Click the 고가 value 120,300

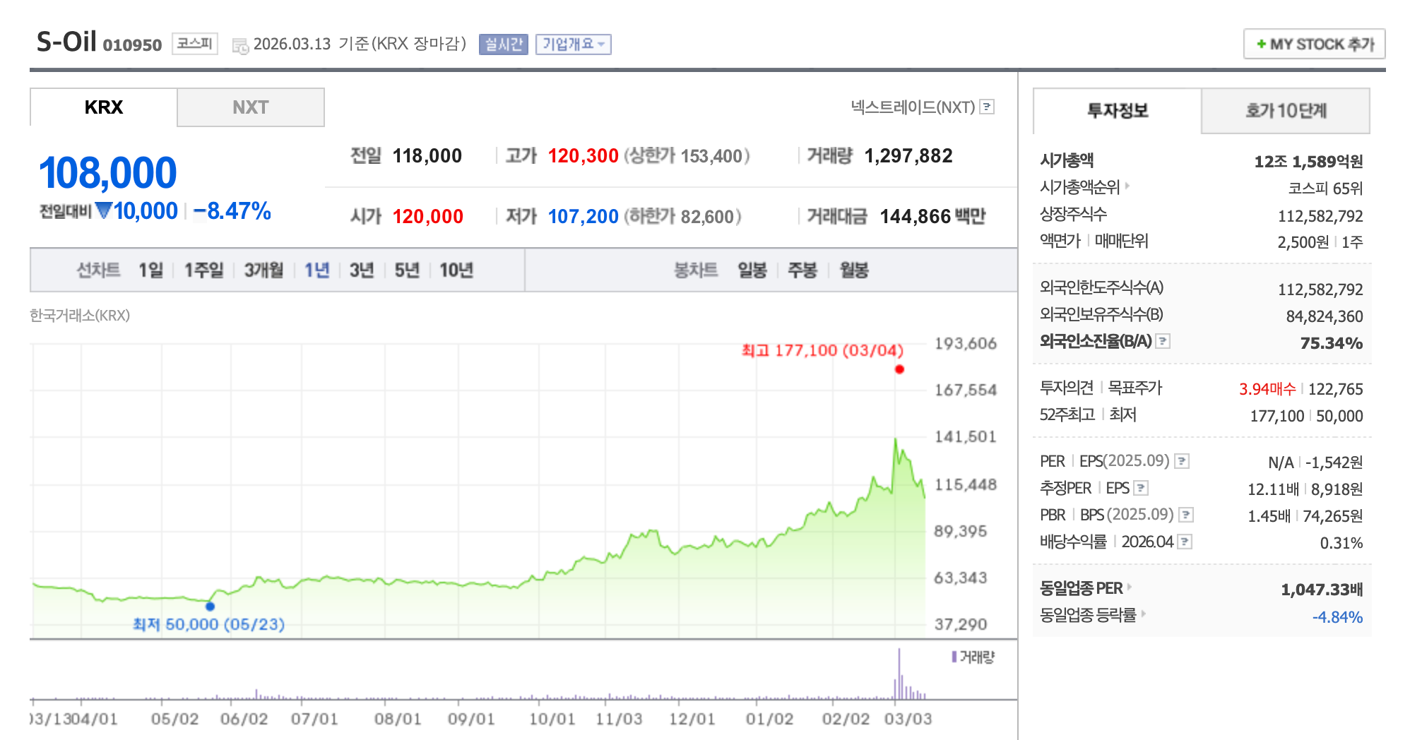click(583, 156)
